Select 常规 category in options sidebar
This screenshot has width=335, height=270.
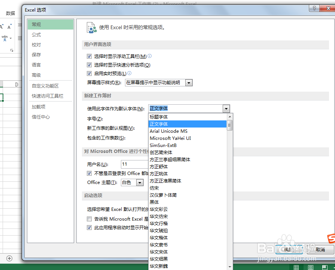coord(51,25)
